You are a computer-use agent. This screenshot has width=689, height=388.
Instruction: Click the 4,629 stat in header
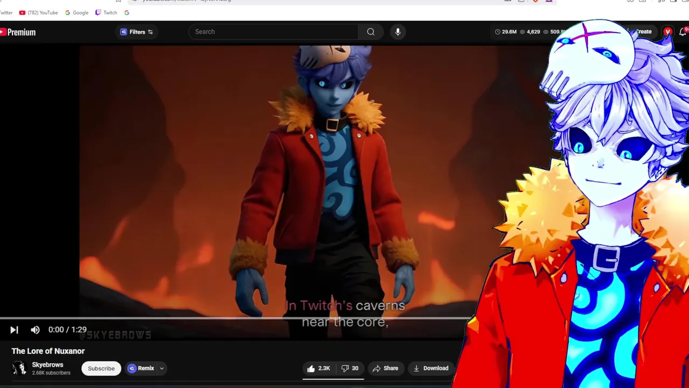point(530,32)
